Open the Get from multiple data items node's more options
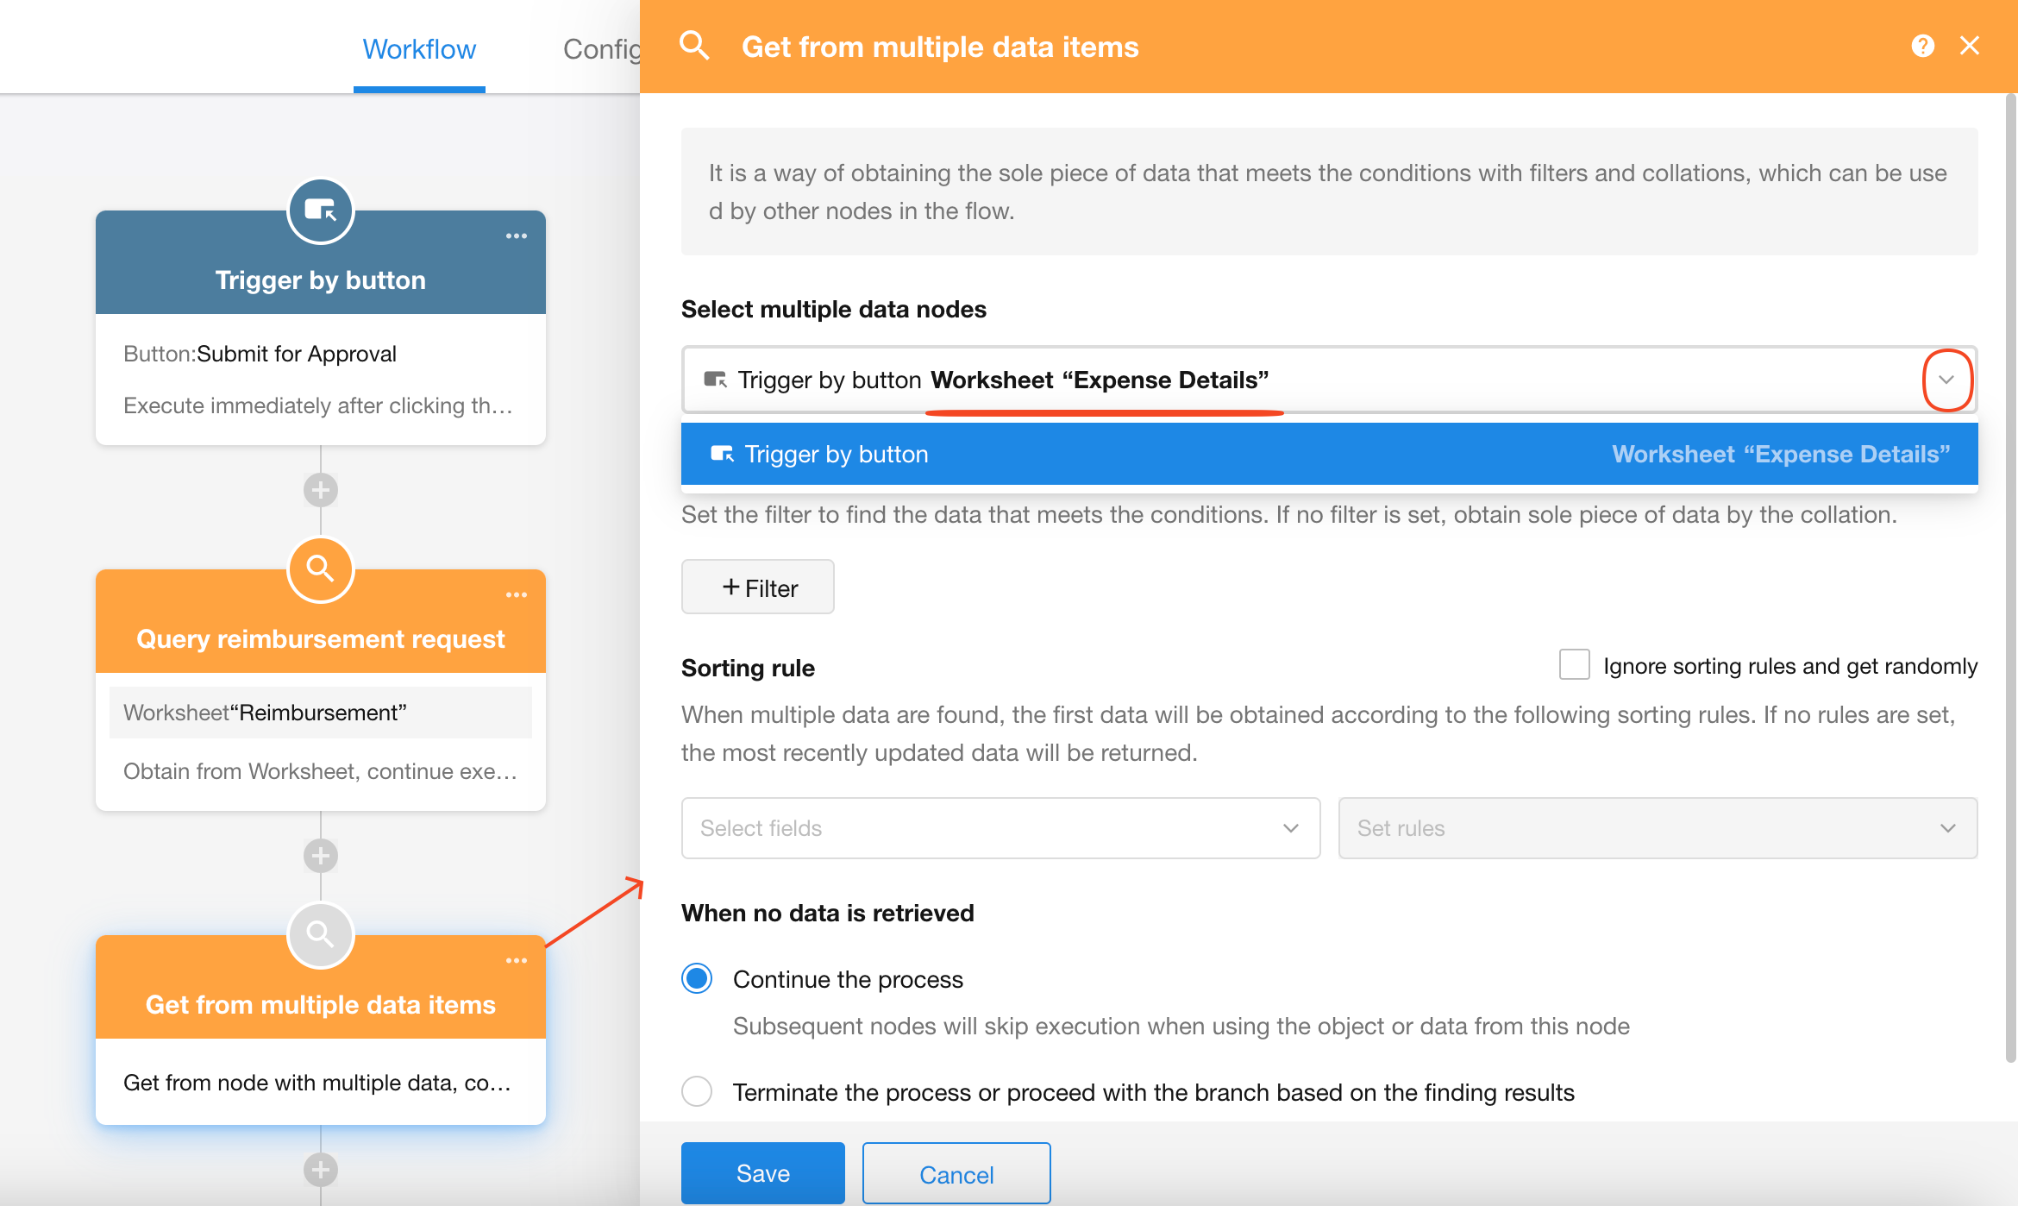The image size is (2018, 1206). coord(516,960)
